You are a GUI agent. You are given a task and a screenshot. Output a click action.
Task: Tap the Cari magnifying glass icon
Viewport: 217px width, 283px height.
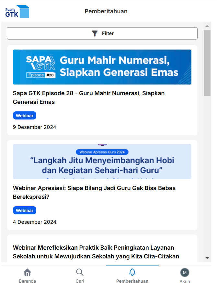coord(80,272)
